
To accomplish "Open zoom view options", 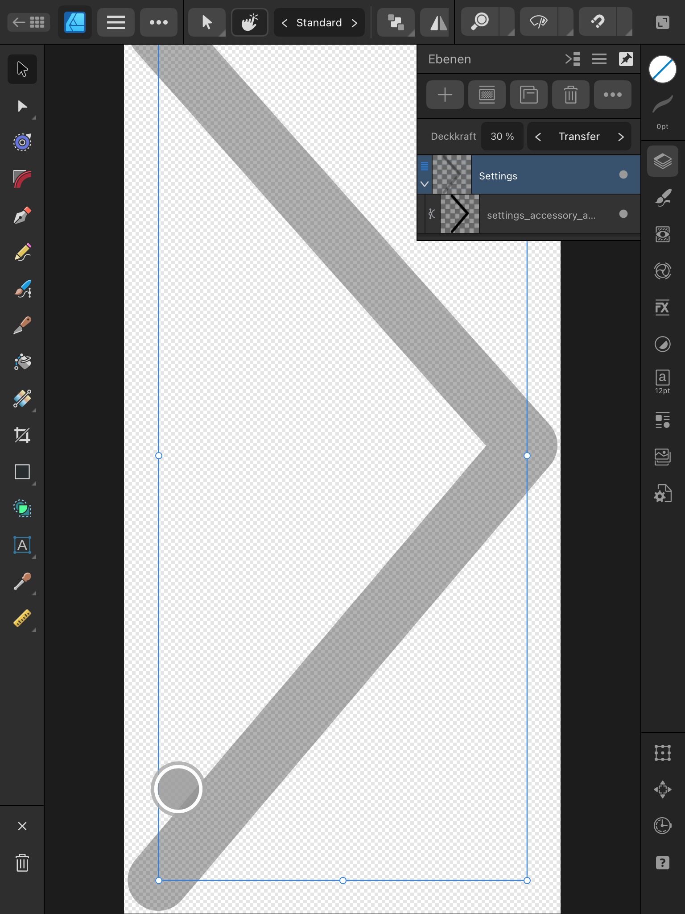I will click(x=480, y=22).
